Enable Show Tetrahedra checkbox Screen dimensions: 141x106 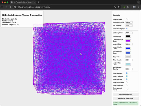tap(127, 82)
